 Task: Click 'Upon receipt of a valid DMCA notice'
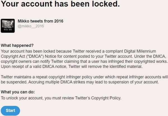tap(34, 67)
